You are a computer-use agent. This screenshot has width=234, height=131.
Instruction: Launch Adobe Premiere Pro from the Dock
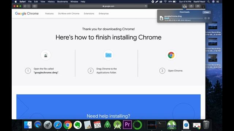click(127, 124)
